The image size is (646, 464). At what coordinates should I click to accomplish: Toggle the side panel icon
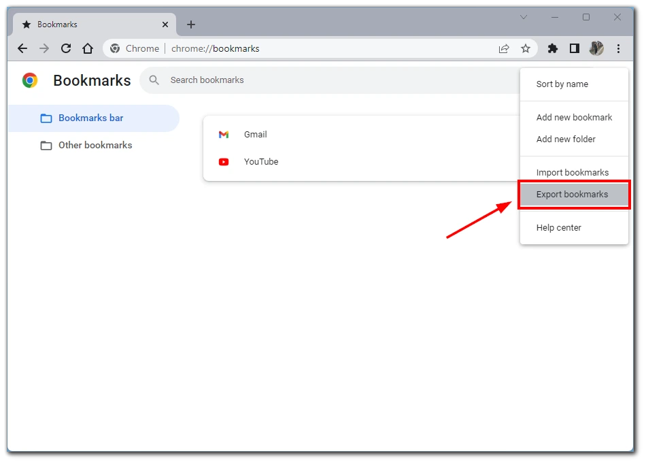click(575, 48)
